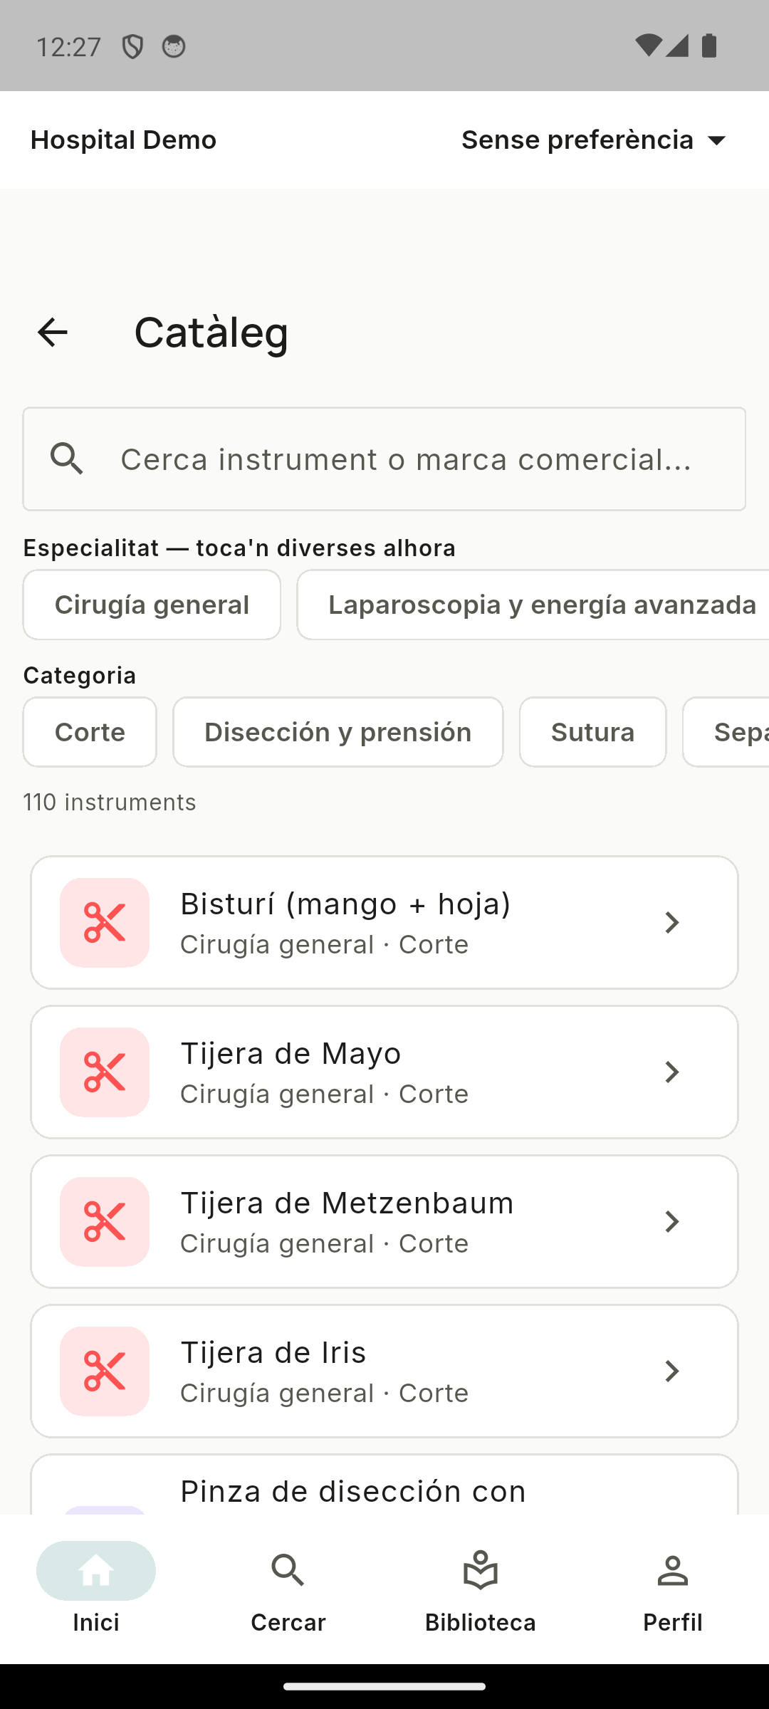The height and width of the screenshot is (1709, 769).
Task: Open the Sense preferència dropdown
Action: (x=595, y=140)
